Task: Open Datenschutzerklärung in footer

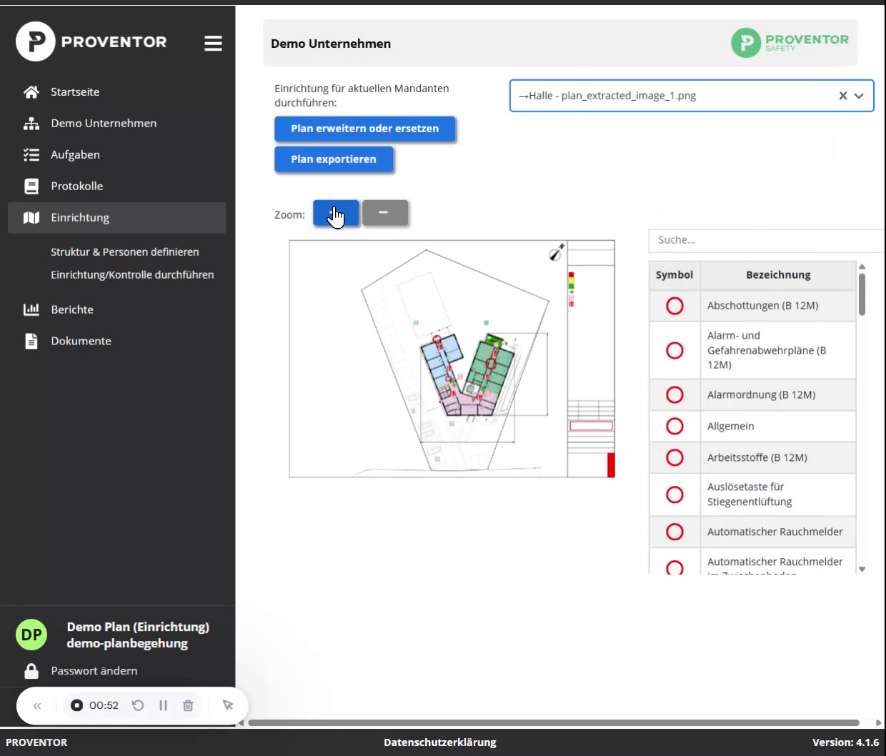Action: point(440,742)
